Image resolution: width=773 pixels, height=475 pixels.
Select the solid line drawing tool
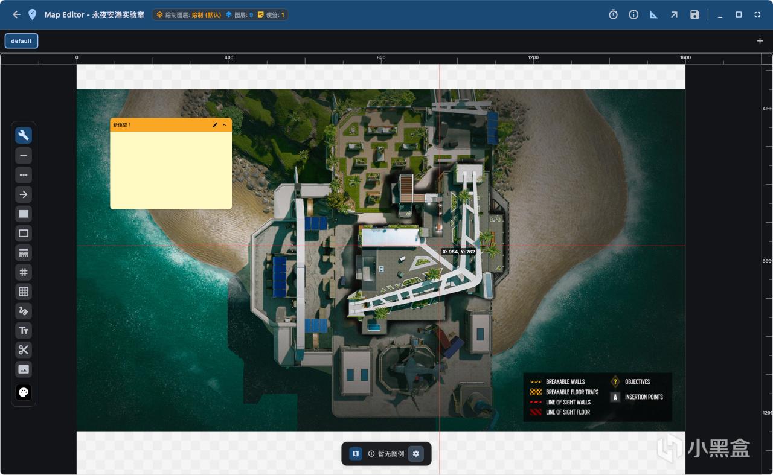pos(24,156)
